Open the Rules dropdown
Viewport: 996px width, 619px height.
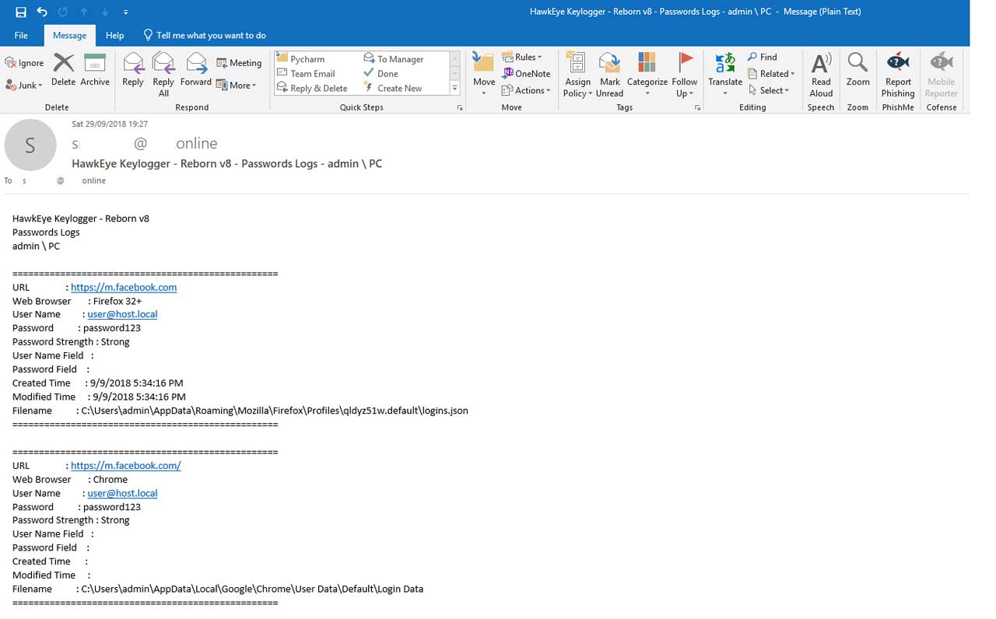click(522, 58)
